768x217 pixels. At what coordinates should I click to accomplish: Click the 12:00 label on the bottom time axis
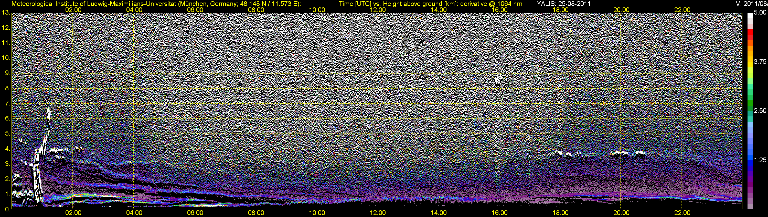[x=378, y=213]
